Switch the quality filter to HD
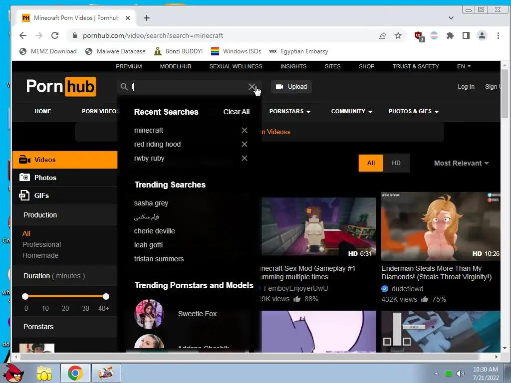 396,163
